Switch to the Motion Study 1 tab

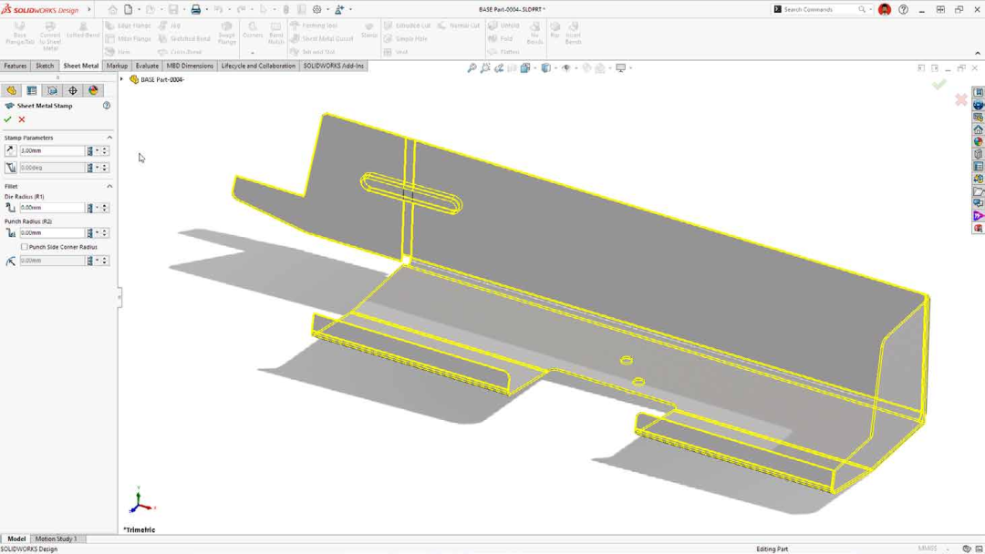(x=56, y=539)
